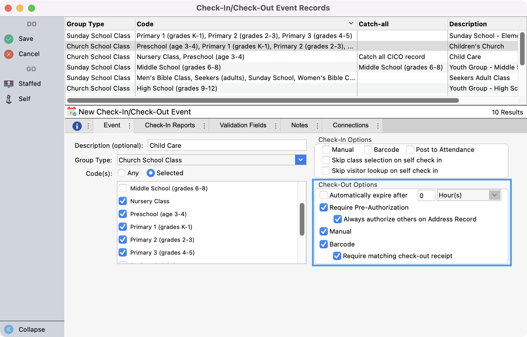527x337 pixels.
Task: Click the Collapse button at bottom left
Action: [32, 329]
